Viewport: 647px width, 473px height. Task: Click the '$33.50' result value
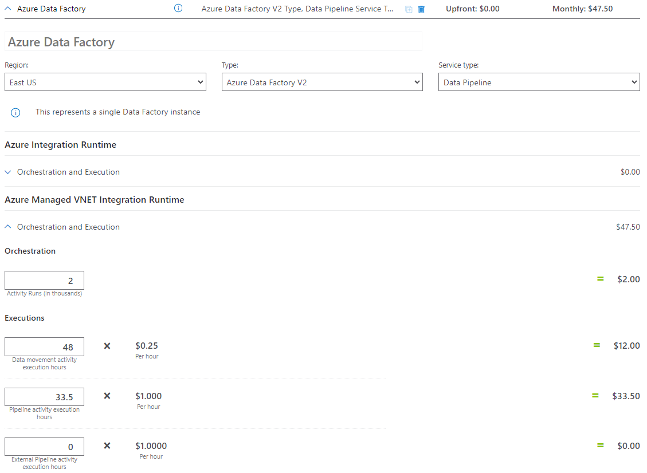626,396
